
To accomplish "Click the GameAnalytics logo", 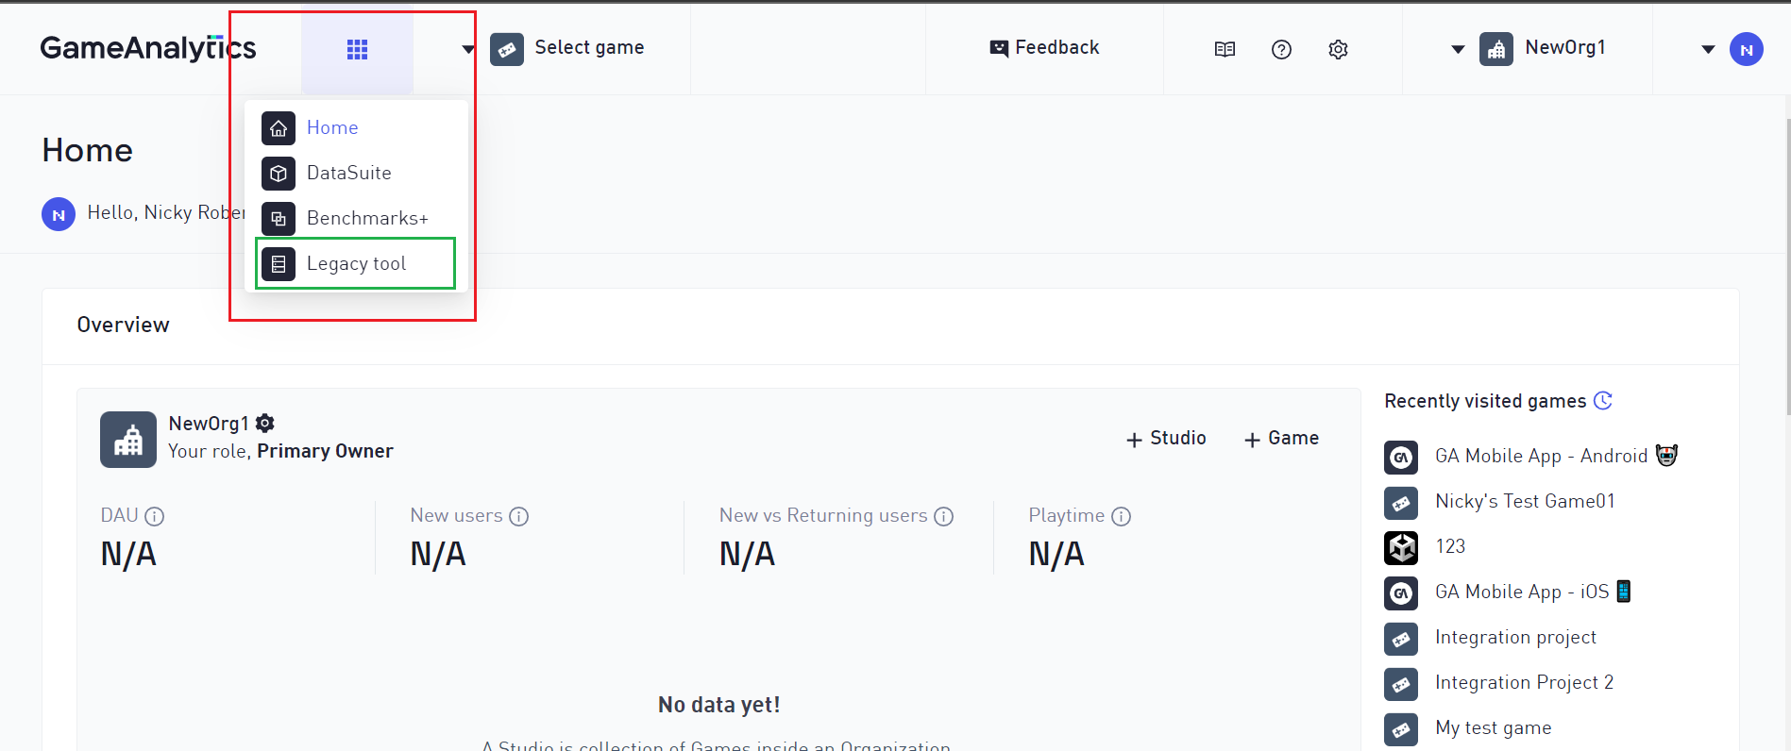I will (148, 47).
